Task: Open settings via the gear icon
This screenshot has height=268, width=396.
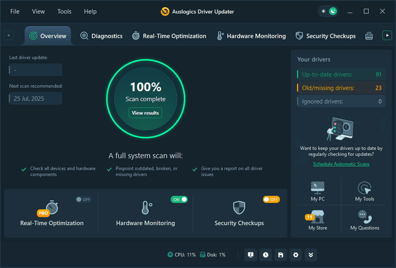Action: click(x=296, y=255)
